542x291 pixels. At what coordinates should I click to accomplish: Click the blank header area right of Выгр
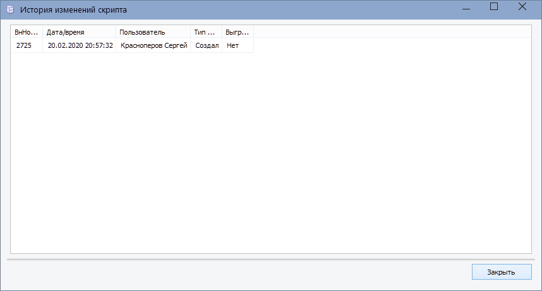pos(392,31)
